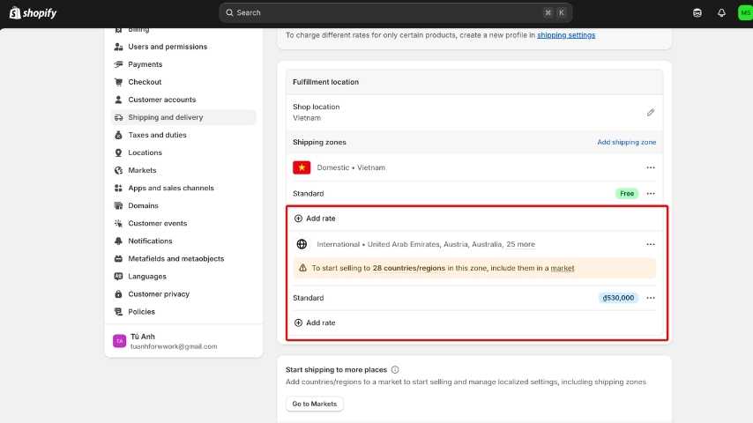Focus the Search field
753x423 pixels.
click(x=395, y=13)
